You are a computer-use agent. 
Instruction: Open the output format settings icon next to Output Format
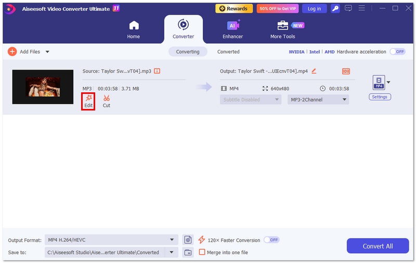pyautogui.click(x=188, y=240)
